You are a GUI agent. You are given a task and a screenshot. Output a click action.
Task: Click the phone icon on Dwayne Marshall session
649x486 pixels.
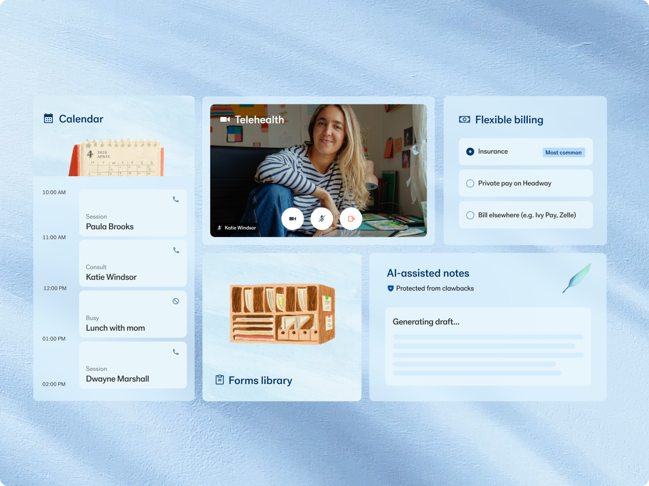176,352
